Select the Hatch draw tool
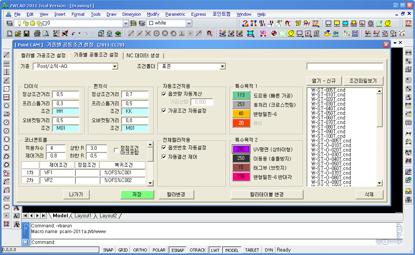The width and height of the screenshot is (415, 255). coord(7,224)
